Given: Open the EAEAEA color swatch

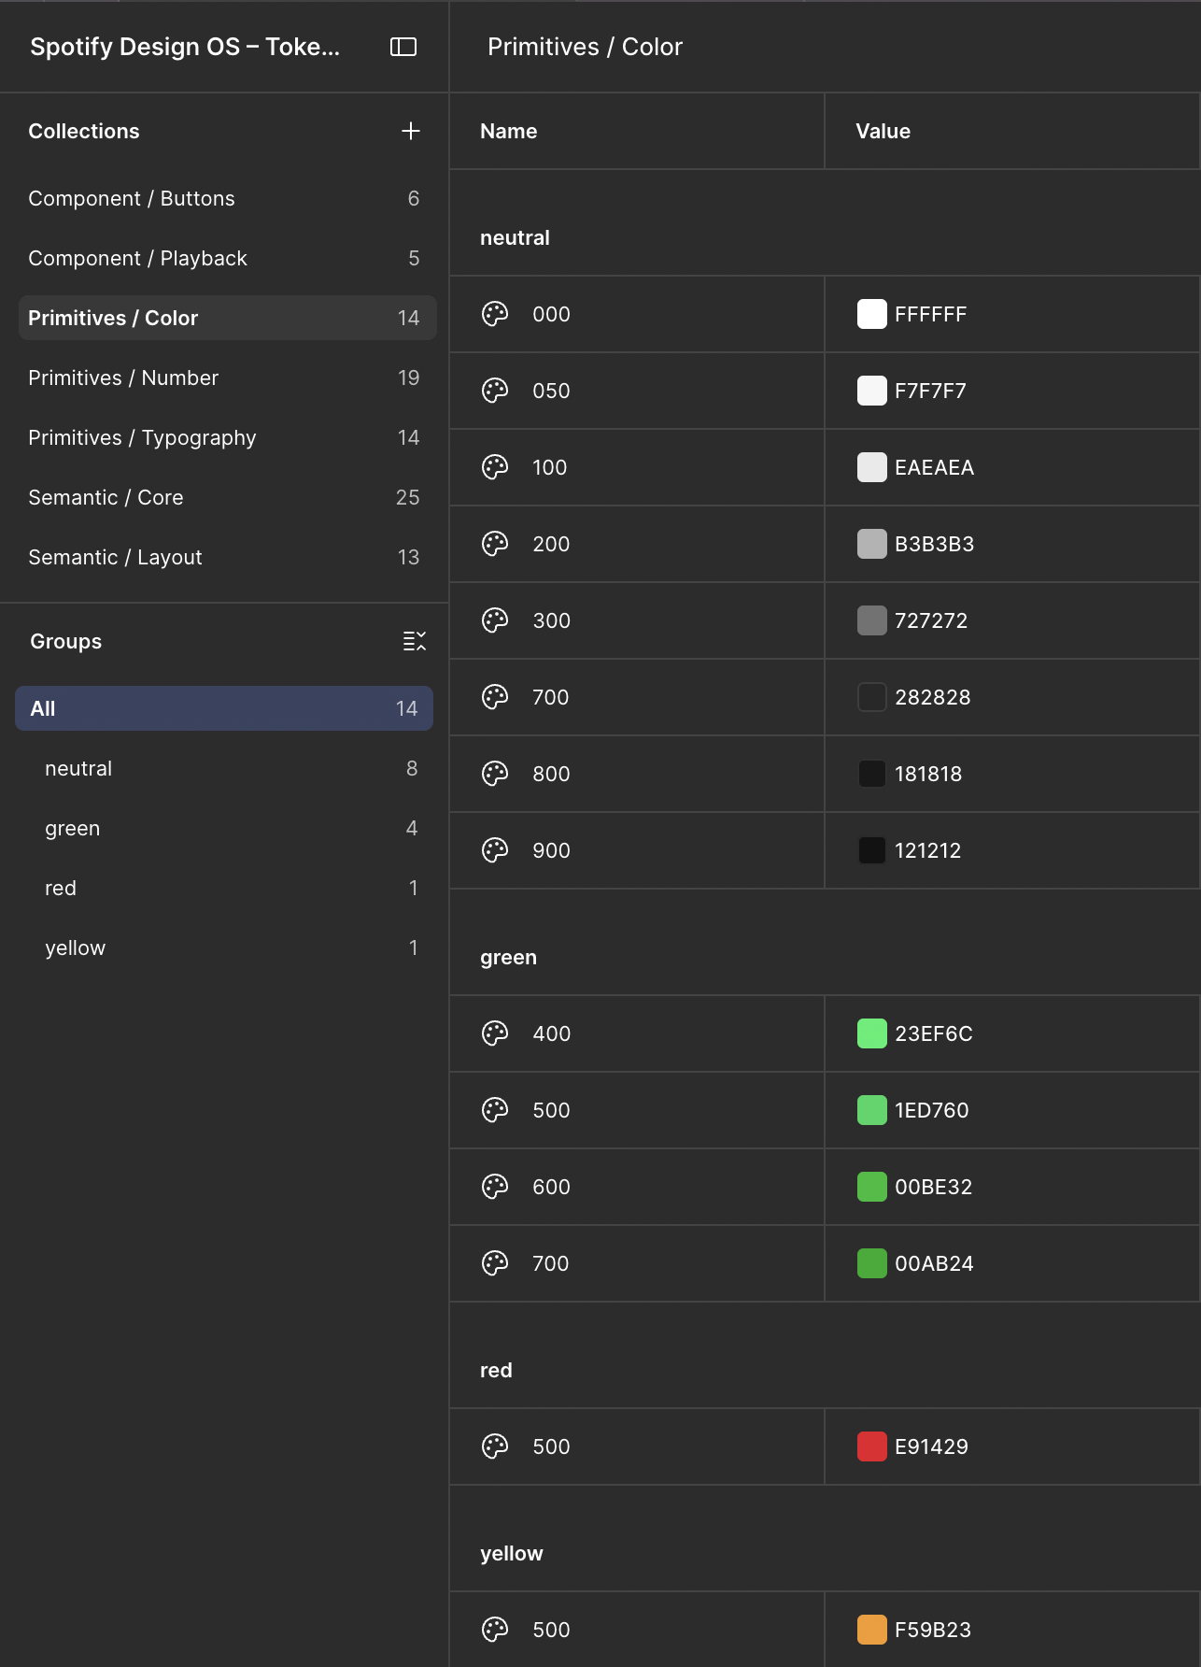Looking at the screenshot, I should point(871,467).
